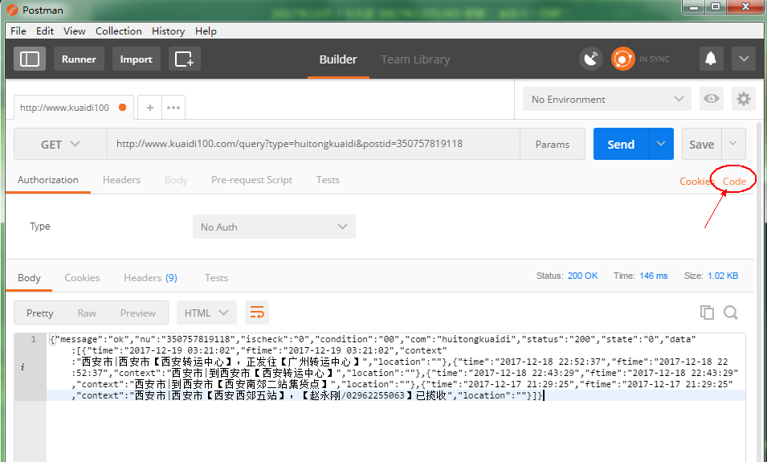
Task: Click the Postman logo in title bar
Action: coord(12,10)
